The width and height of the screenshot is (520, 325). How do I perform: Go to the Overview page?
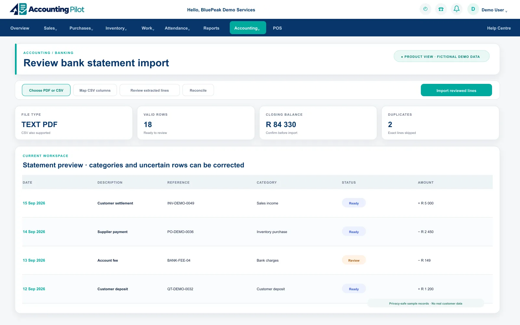[x=20, y=28]
